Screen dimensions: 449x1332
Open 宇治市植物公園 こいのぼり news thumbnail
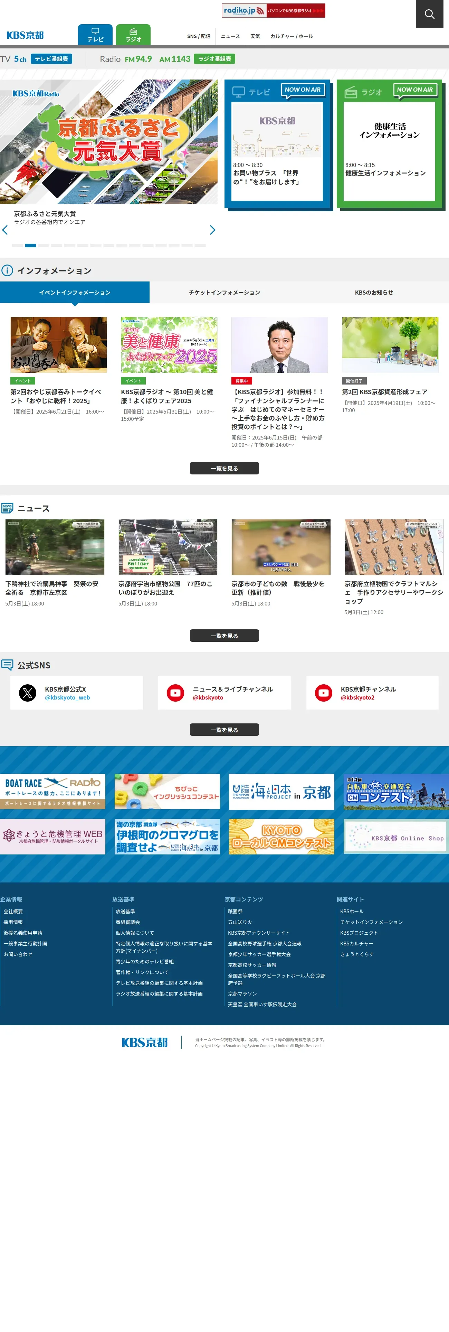pyautogui.click(x=168, y=547)
